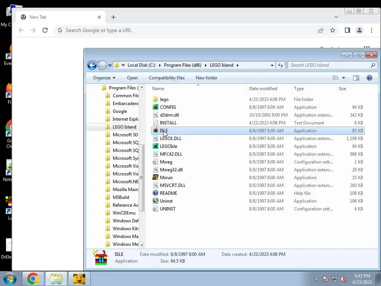Click Compatibility files button
The image size is (381, 286).
coord(167,78)
